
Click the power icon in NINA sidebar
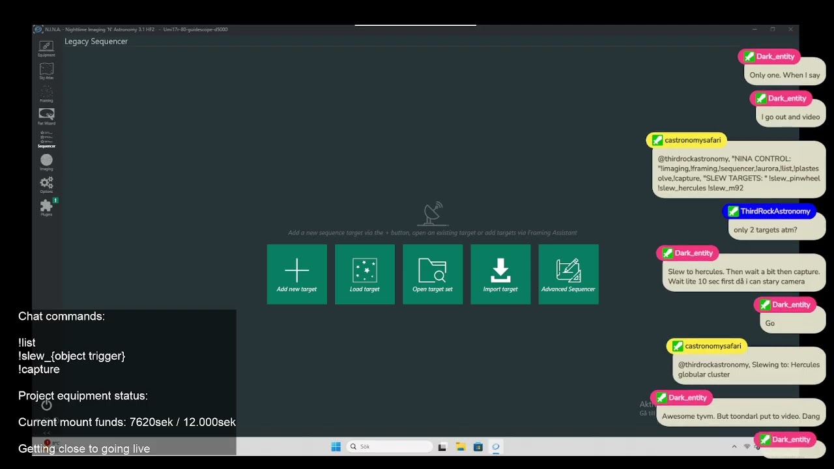pyautogui.click(x=46, y=405)
